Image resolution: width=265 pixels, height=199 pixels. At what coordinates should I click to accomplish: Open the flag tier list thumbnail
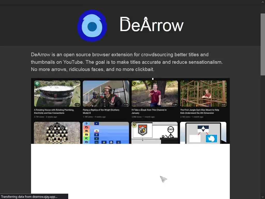click(106, 133)
